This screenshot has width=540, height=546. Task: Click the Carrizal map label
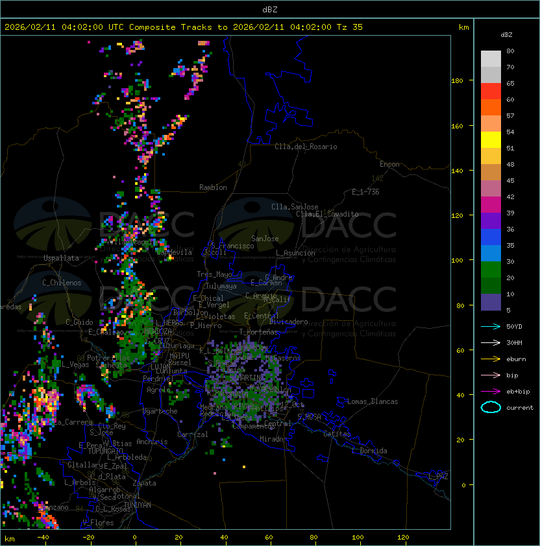[x=192, y=434]
